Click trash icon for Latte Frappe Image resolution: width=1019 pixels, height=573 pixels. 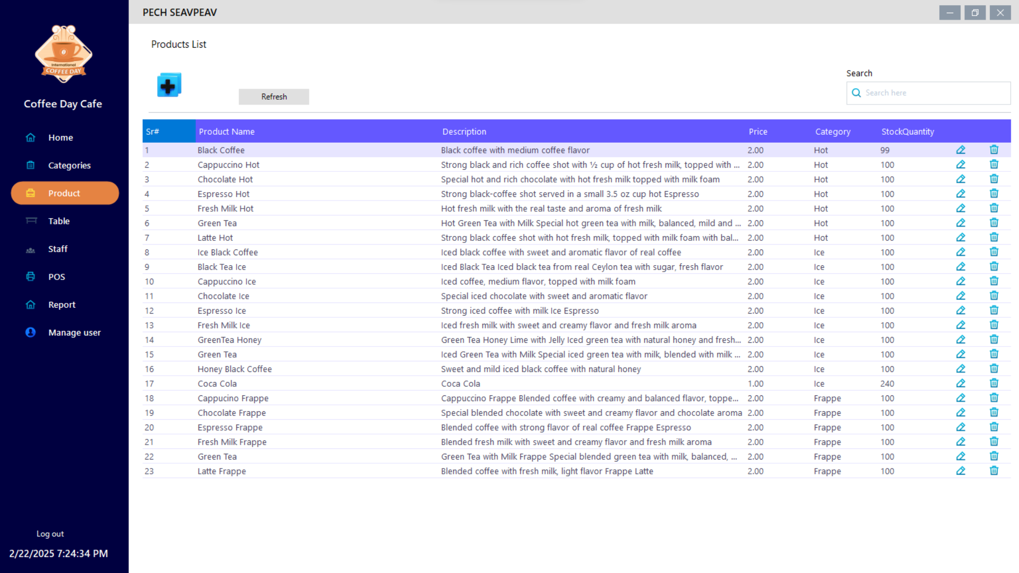click(x=994, y=471)
